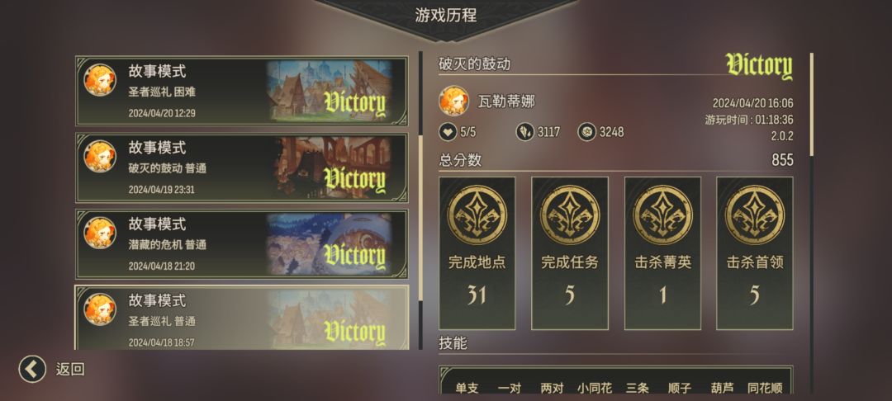
Task: Click the 单支 skill column header
Action: [x=467, y=388]
